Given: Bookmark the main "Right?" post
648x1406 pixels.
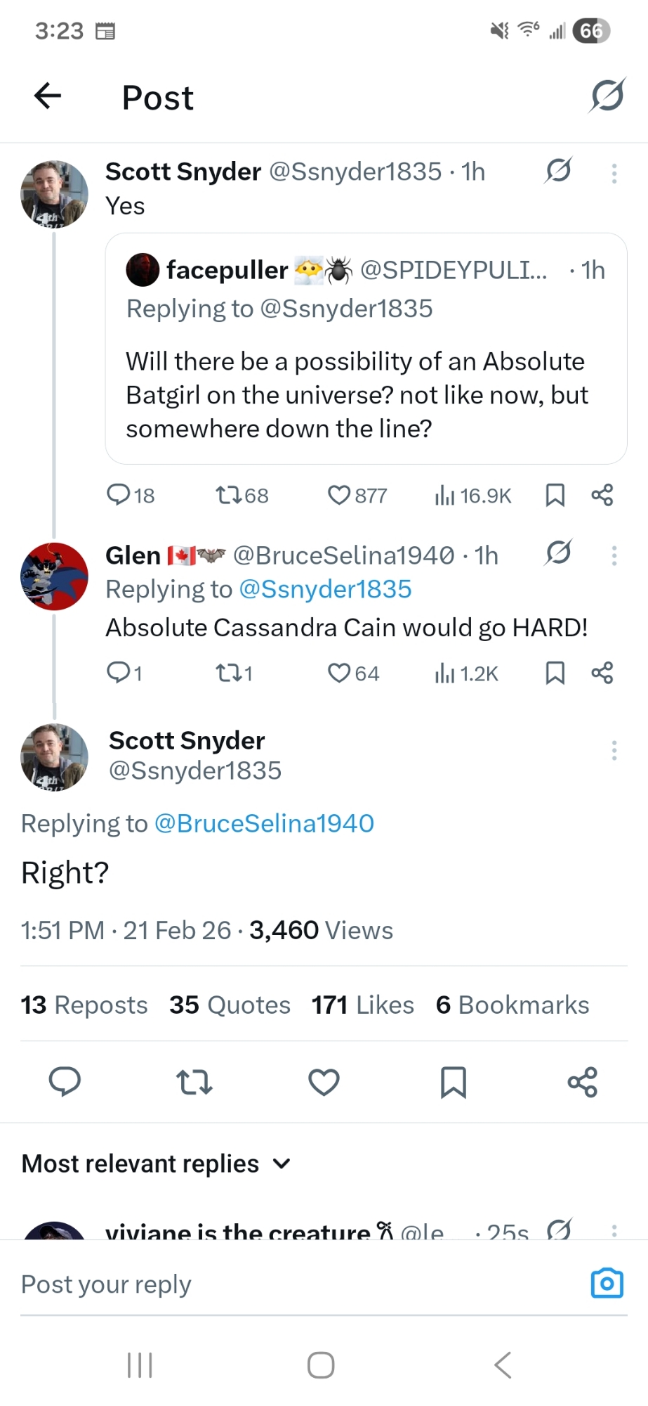Looking at the screenshot, I should (453, 1082).
